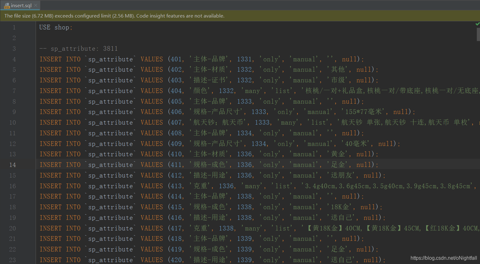The height and width of the screenshot is (264, 480).
Task: Click line number 2 in the gutter
Action: (14, 38)
